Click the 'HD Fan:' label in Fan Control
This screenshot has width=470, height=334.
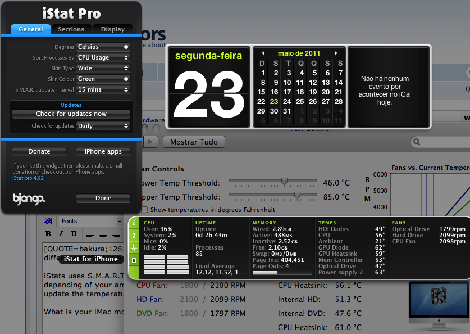150,300
